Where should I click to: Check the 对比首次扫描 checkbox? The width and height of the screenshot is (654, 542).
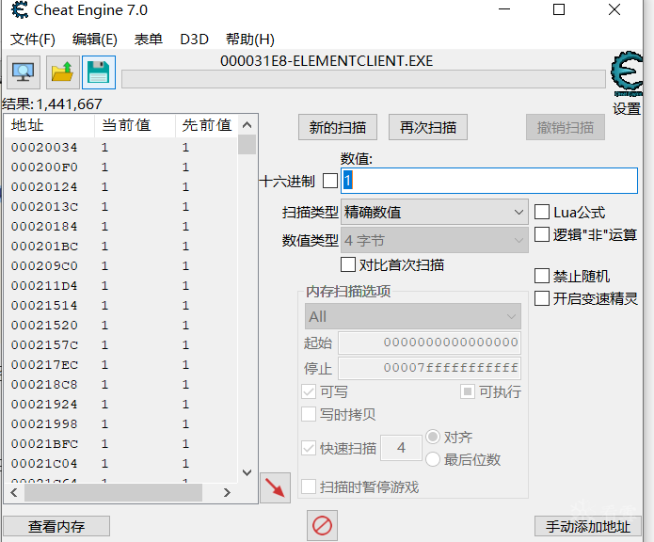pyautogui.click(x=348, y=264)
